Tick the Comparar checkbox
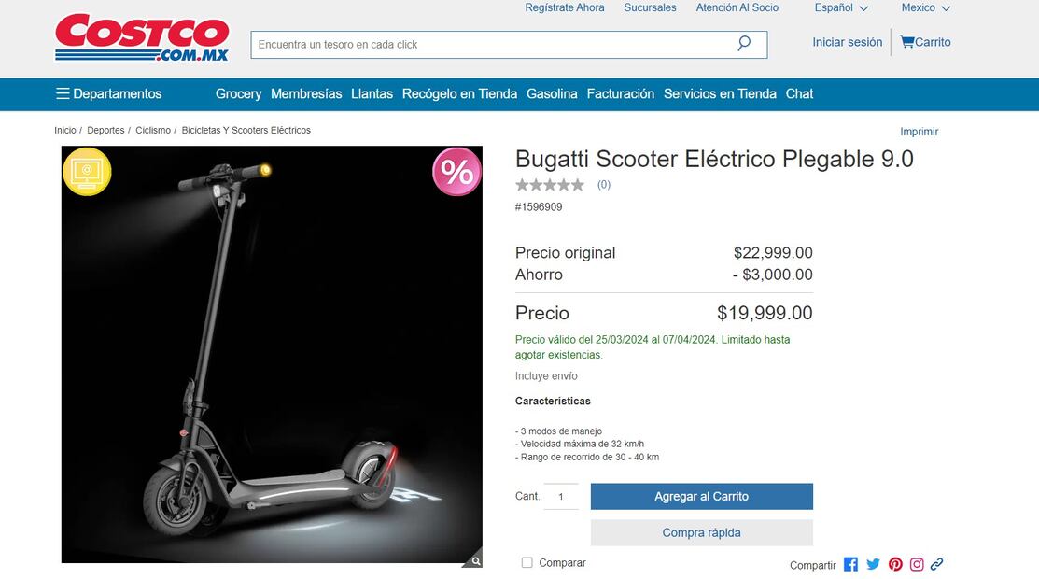This screenshot has height=579, width=1039. click(527, 562)
